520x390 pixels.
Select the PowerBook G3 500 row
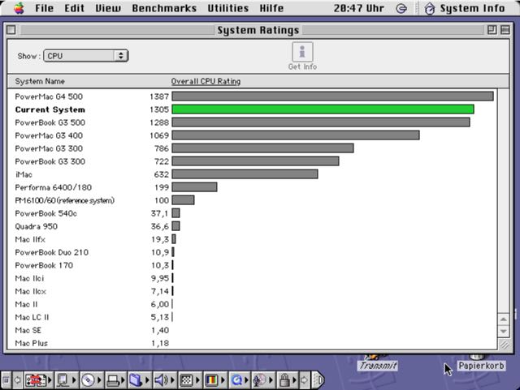252,122
